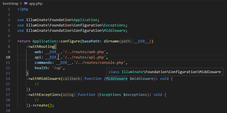Click the dirname function call

pos(111,41)
